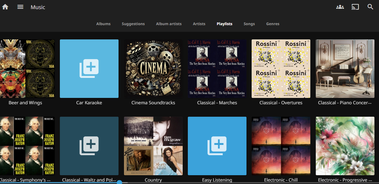Viewport: 379px width, 184px height.
Task: Open the Artists tab
Action: [199, 24]
